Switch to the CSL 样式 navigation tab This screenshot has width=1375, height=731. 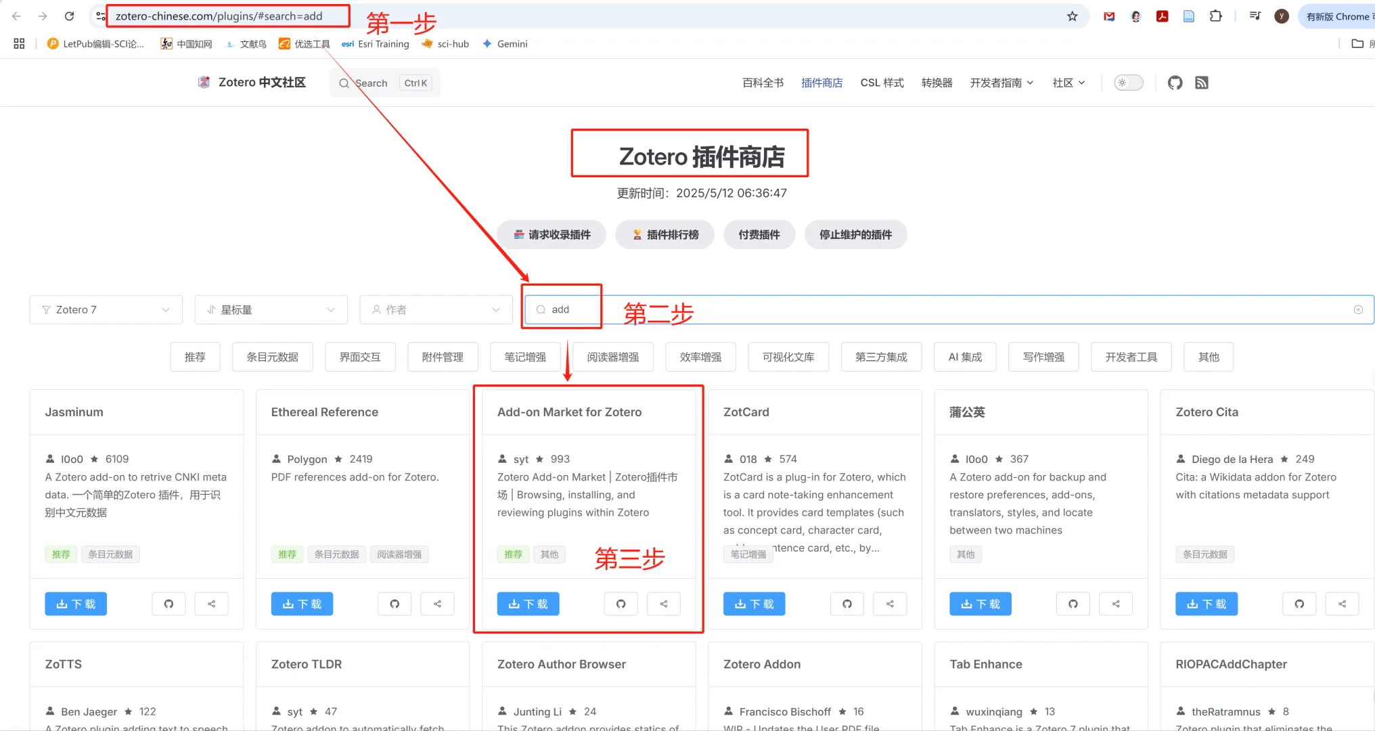[882, 83]
